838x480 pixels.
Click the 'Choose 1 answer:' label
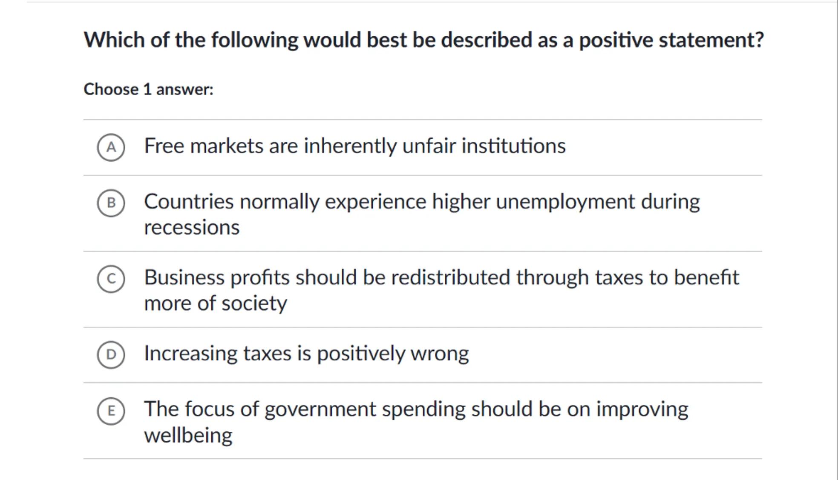[x=148, y=89]
